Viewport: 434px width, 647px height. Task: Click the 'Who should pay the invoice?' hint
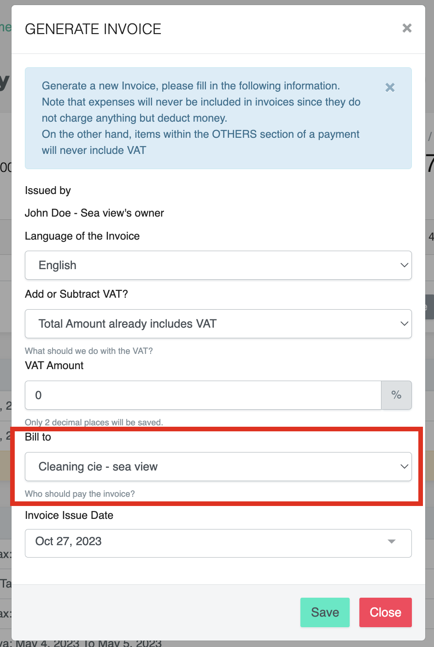[x=80, y=494]
